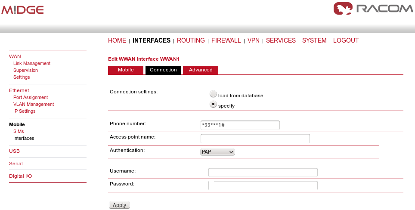Click the 'Authentication:' label

127,150
